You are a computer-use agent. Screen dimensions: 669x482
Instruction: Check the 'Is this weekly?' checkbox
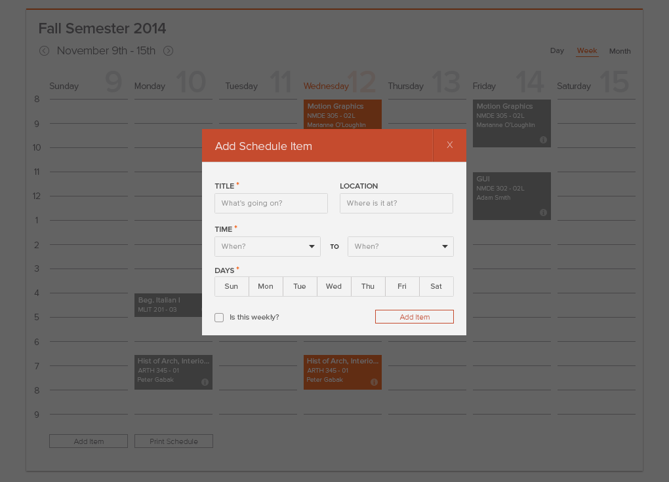point(219,318)
